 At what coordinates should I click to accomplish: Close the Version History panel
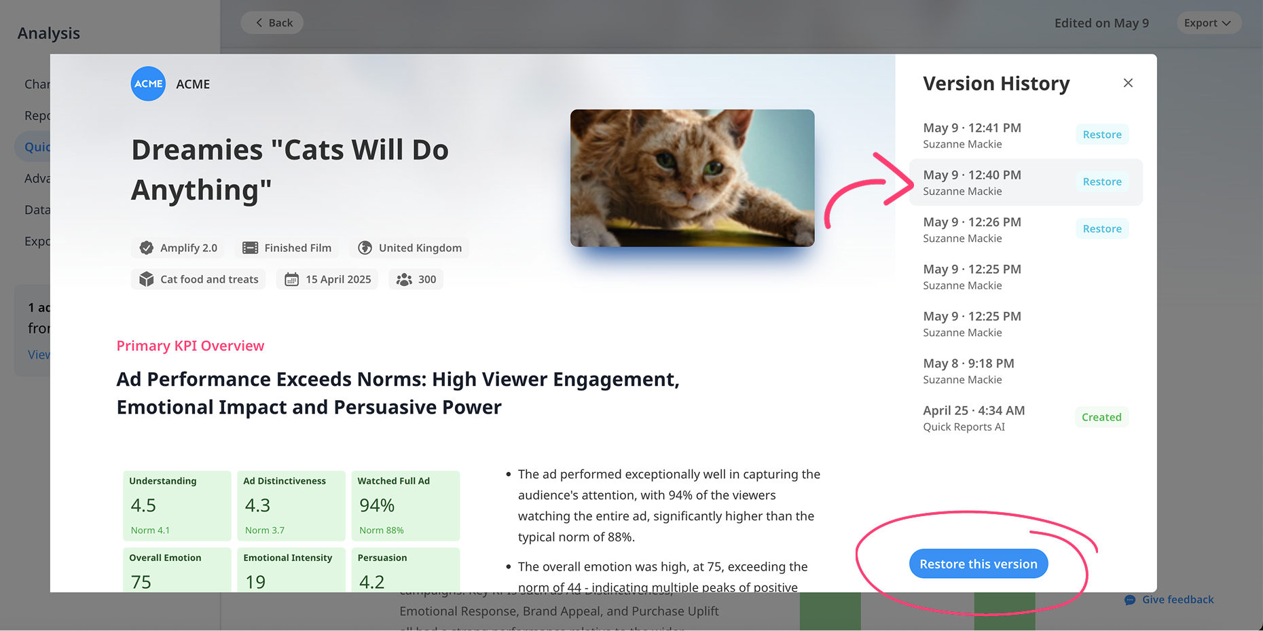[x=1128, y=83]
